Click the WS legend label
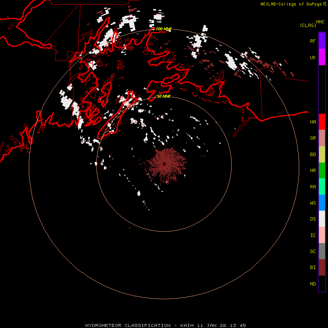328x328 pixels. 313,203
